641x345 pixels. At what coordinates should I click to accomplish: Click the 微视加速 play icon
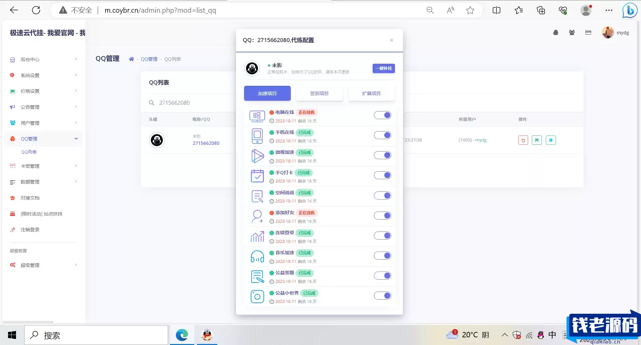(x=257, y=156)
